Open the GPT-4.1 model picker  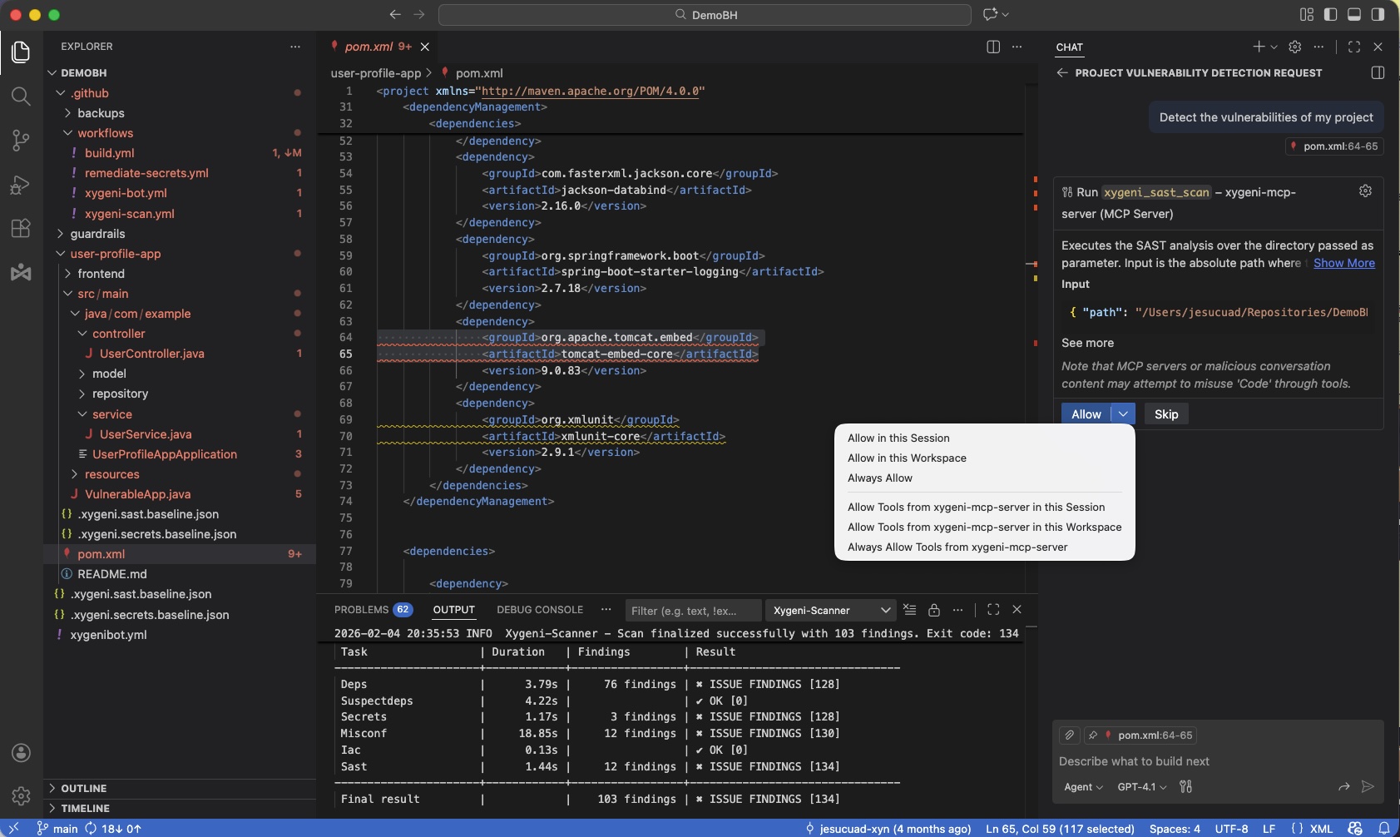point(1142,786)
